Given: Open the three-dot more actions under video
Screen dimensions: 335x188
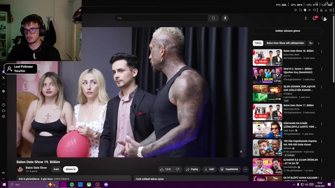Looking at the screenshot, I should pos(245,169).
